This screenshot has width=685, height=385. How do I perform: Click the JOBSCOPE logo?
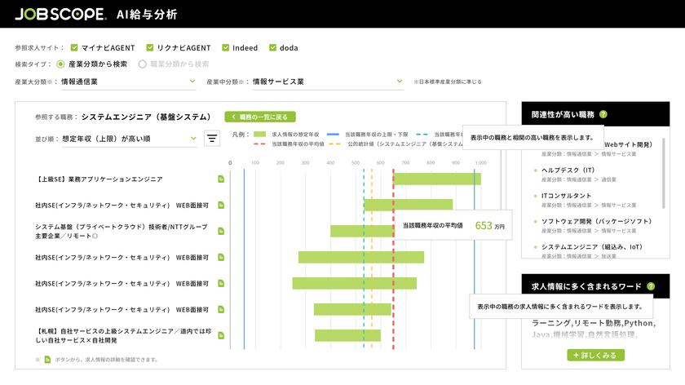60,14
